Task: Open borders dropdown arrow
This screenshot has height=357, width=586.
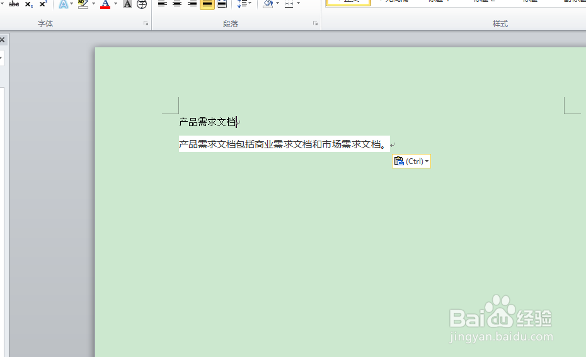Action: (x=298, y=3)
